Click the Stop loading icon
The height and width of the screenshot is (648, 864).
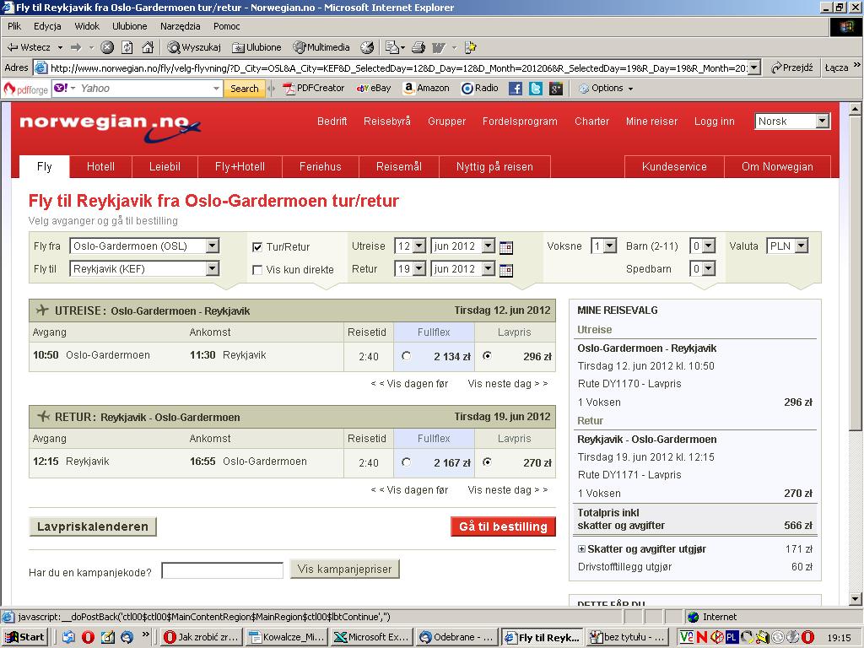click(107, 47)
